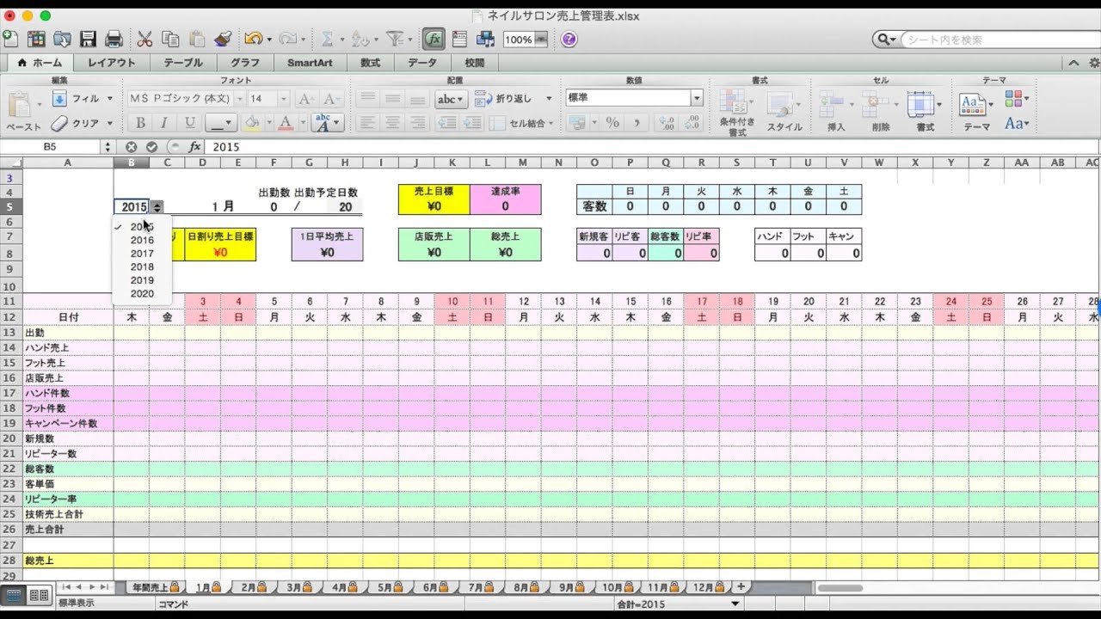Apply percent style to cells
The width and height of the screenshot is (1101, 619).
point(612,123)
